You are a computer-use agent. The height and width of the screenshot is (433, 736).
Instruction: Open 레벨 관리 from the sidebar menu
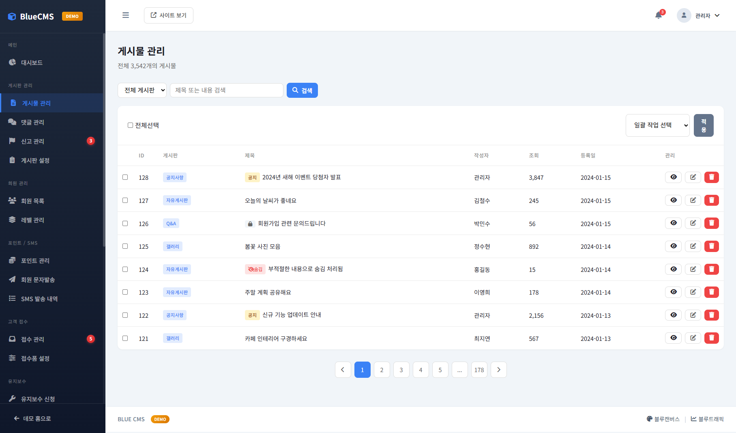(x=32, y=220)
